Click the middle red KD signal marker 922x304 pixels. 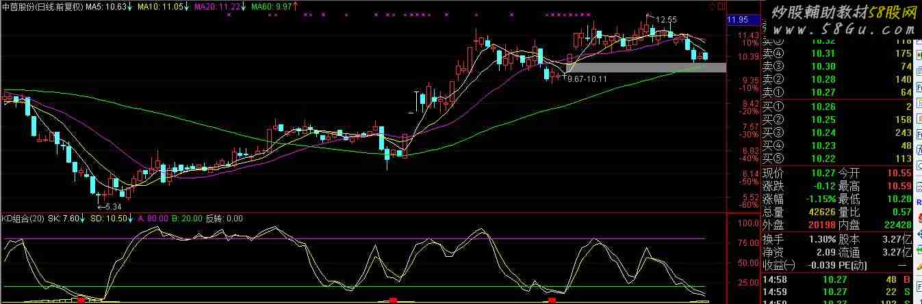393,300
